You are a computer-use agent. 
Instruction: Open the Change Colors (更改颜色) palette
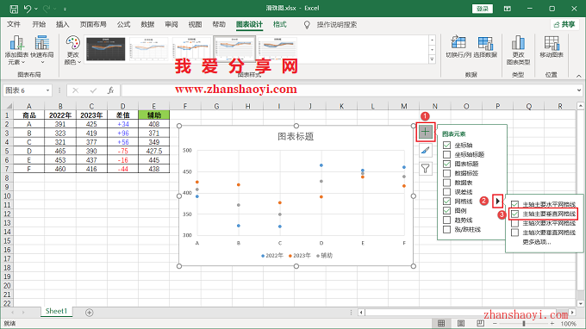[x=72, y=50]
